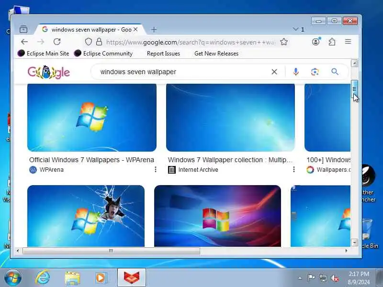Click the vertical scrollbar up arrow
The width and height of the screenshot is (383, 287).
coord(354,63)
